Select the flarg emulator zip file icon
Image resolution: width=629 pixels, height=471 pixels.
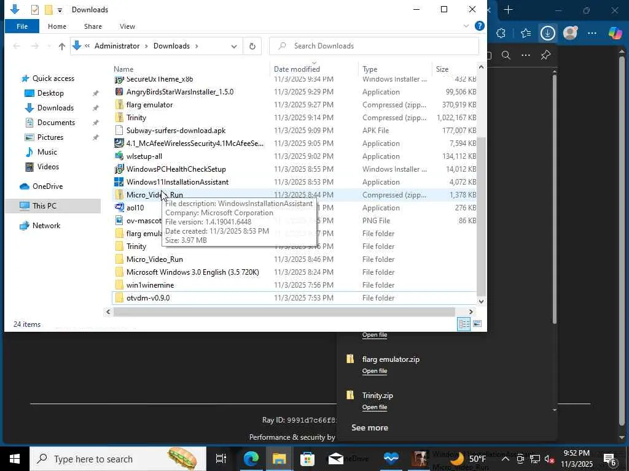point(119,104)
